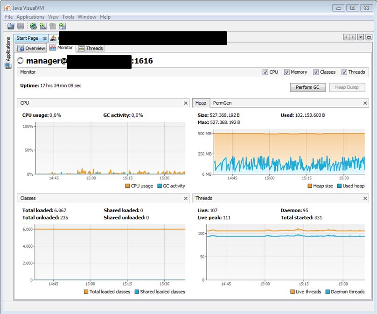Click the heap 'Size: 527.368.192 B' value
The image size is (377, 314).
click(218, 115)
